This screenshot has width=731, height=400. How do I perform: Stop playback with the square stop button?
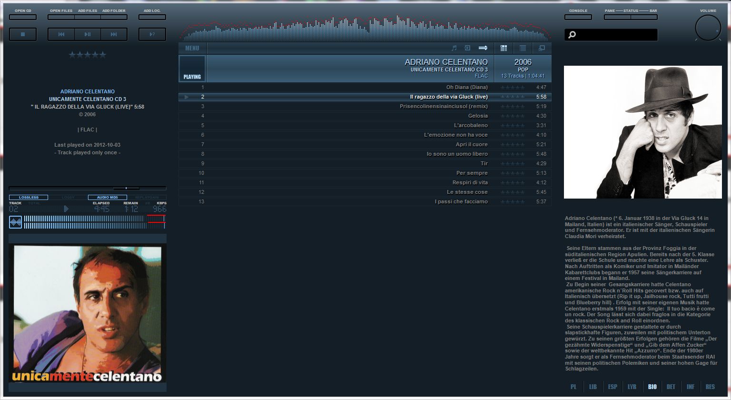(23, 34)
